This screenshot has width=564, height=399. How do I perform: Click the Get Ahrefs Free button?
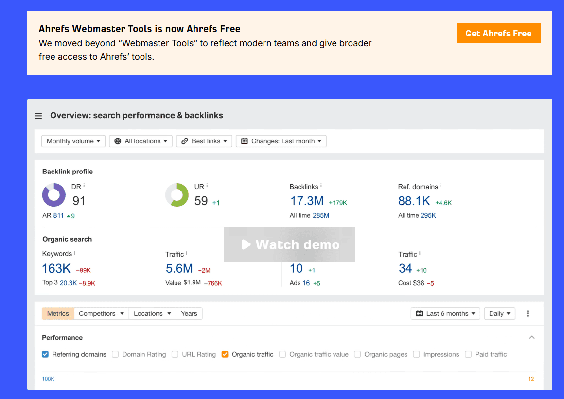tap(498, 33)
